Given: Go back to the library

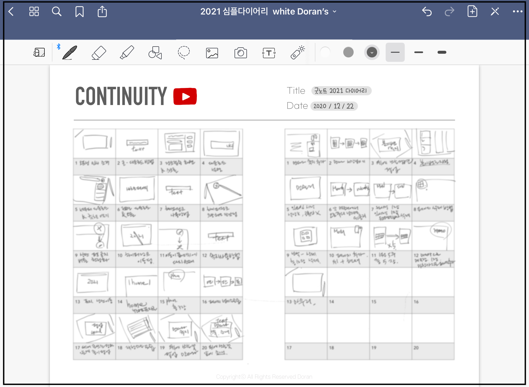Looking at the screenshot, I should coord(11,12).
